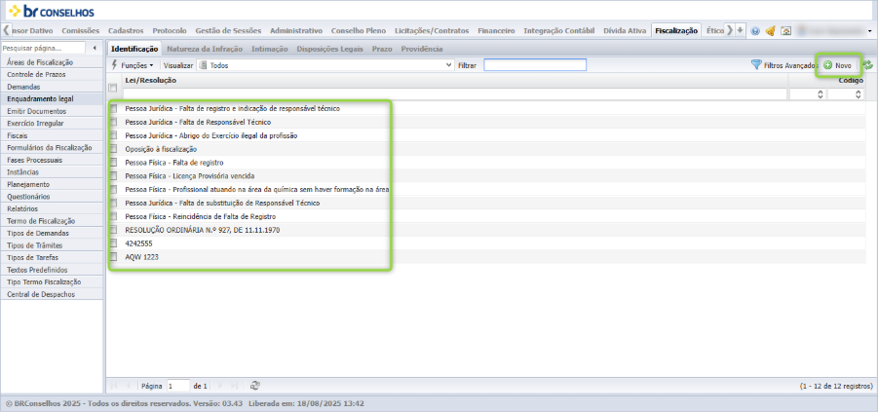The height and width of the screenshot is (412, 878).
Task: Click the Filtrar text input
Action: 535,65
